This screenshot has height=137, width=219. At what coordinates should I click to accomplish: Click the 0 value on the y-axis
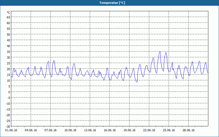click(x=9, y=92)
